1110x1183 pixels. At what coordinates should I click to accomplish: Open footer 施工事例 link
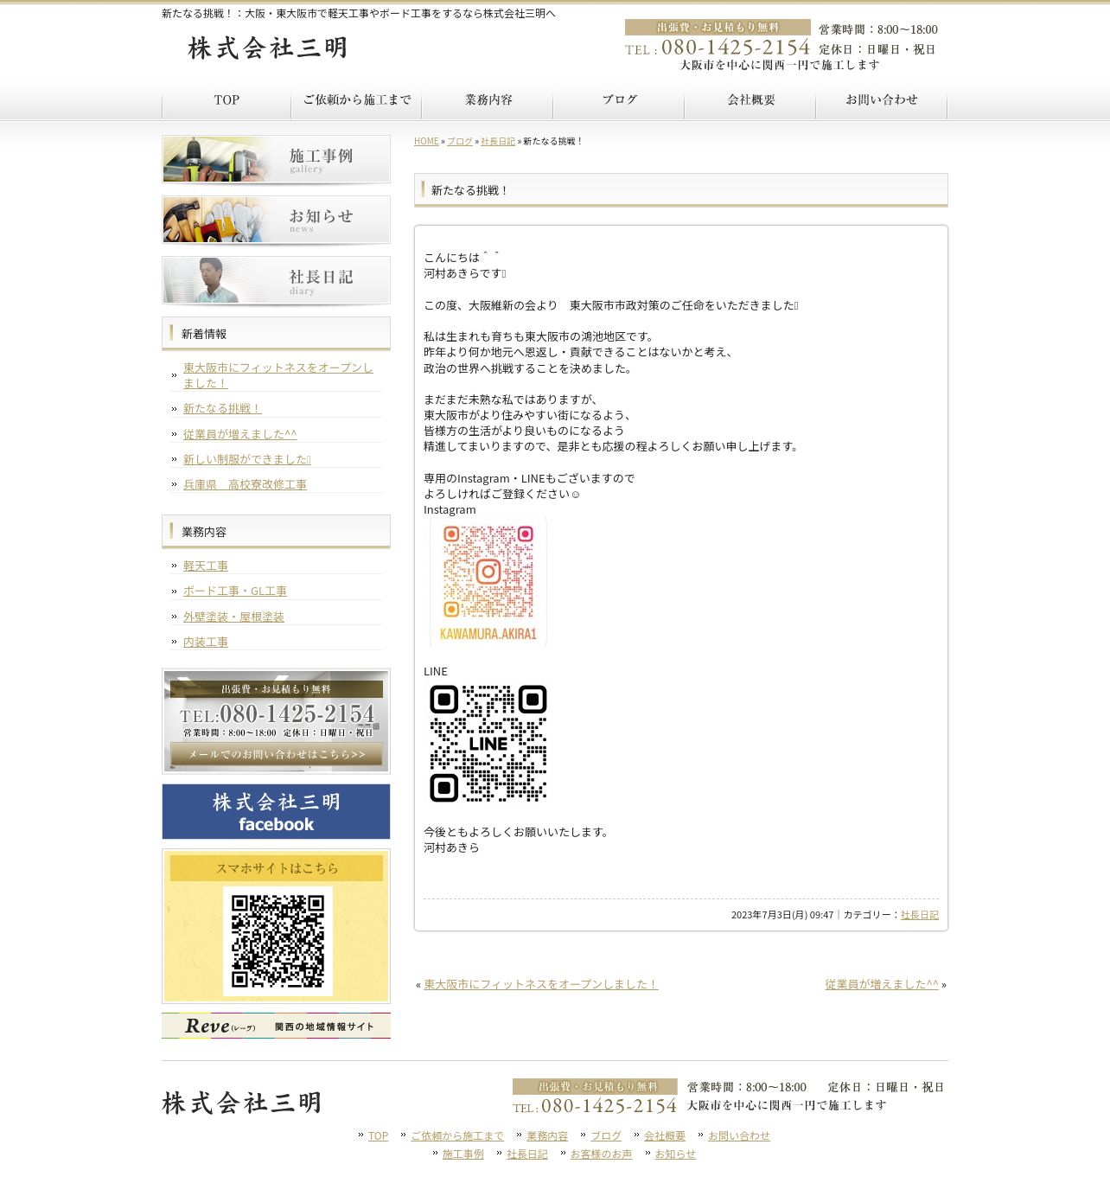click(x=463, y=1154)
